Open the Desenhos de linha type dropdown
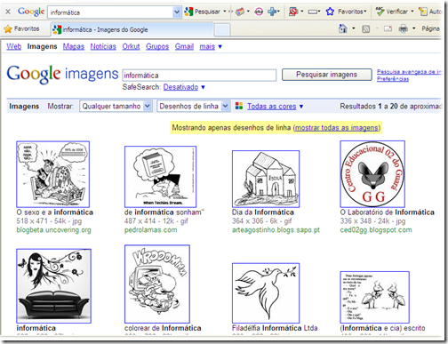The image size is (448, 344). pyautogui.click(x=194, y=106)
